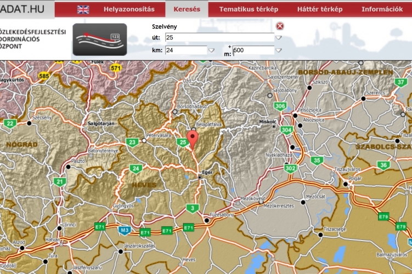The width and height of the screenshot is (412, 274).
Task: Click the road section search icon
Action: (99, 39)
